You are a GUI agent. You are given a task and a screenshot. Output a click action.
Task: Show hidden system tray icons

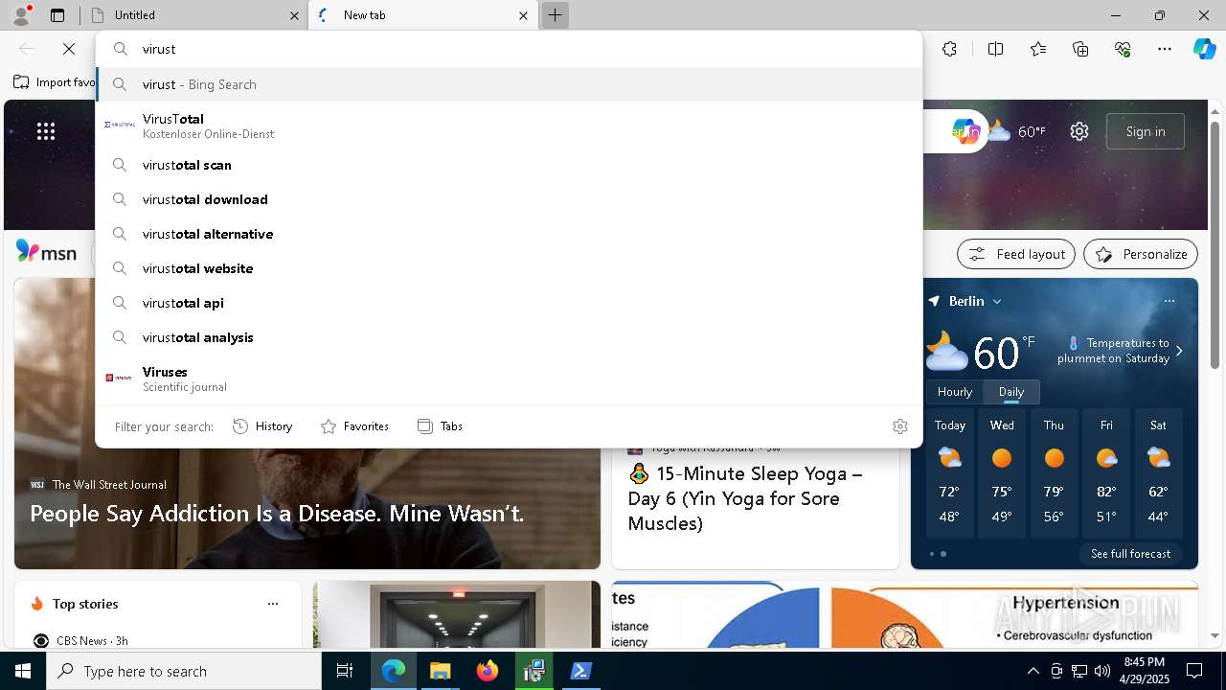click(x=1033, y=671)
